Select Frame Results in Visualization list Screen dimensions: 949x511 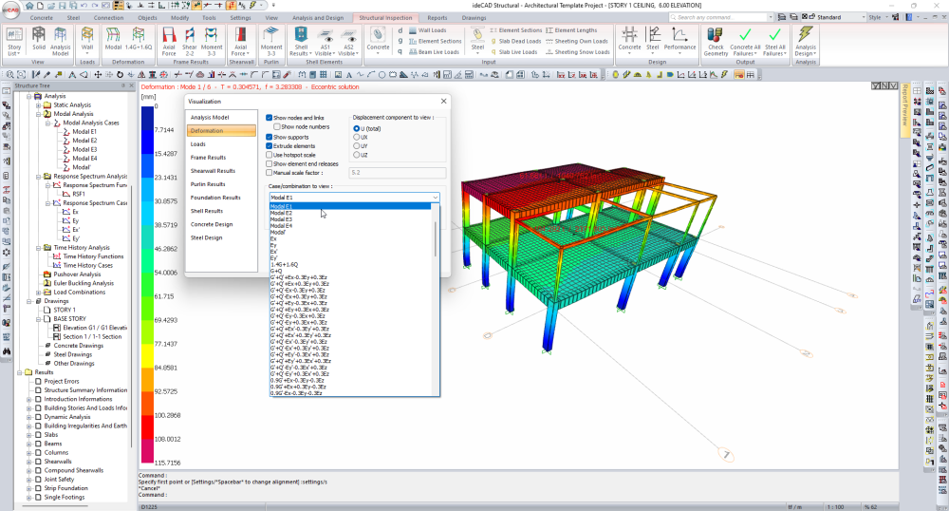[208, 158]
